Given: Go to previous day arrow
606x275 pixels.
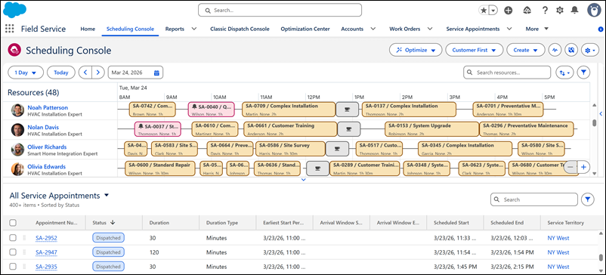Looking at the screenshot, I should [85, 73].
